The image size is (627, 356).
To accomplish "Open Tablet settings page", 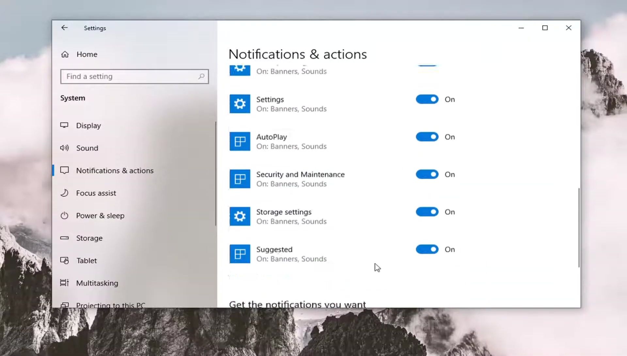I will (134, 261).
